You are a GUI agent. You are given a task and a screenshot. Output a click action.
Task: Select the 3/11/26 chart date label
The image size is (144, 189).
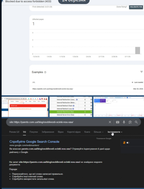[127, 56]
